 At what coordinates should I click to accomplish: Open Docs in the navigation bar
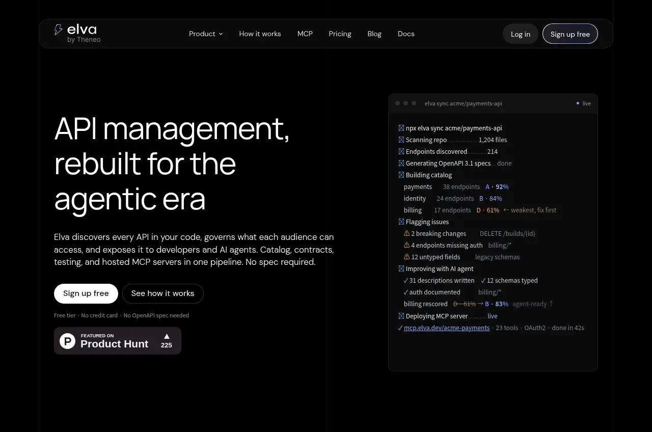(406, 34)
